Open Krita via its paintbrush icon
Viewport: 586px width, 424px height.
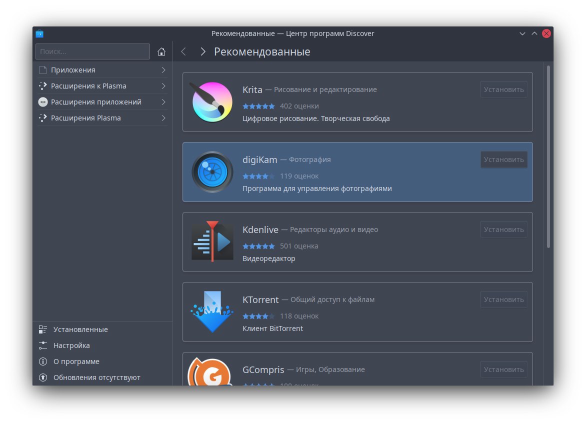point(211,101)
